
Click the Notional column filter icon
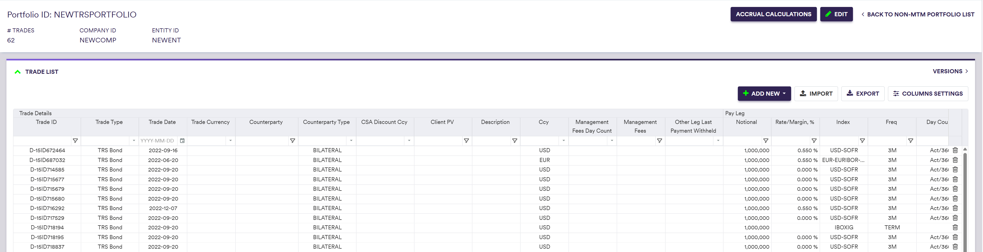coord(765,141)
